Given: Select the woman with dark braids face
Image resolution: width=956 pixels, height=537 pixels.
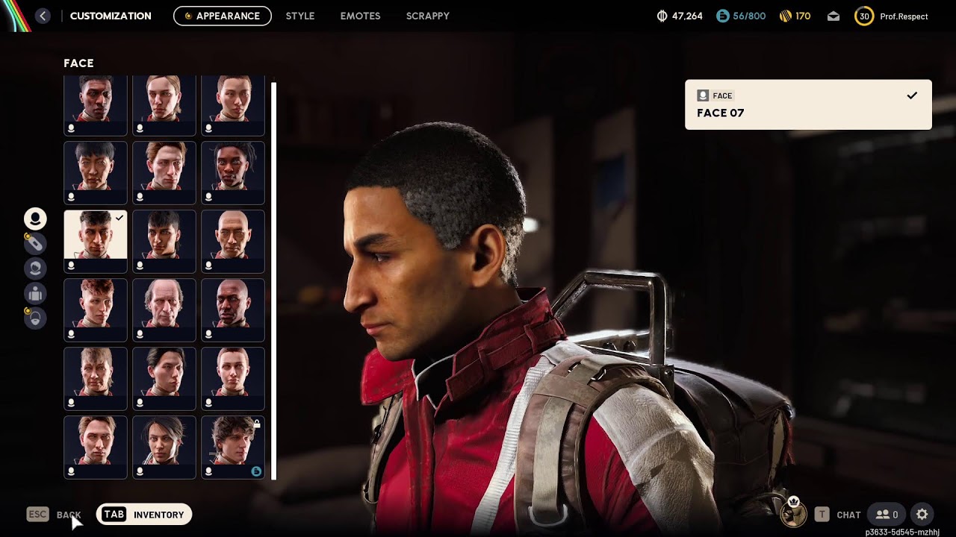Looking at the screenshot, I should pos(233,173).
